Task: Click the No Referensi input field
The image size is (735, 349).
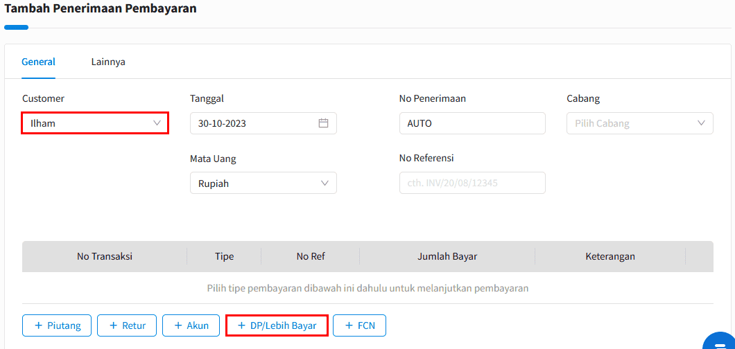Action: click(x=472, y=184)
